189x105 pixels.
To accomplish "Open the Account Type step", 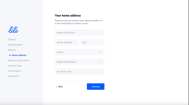I will pyautogui.click(x=15, y=66).
